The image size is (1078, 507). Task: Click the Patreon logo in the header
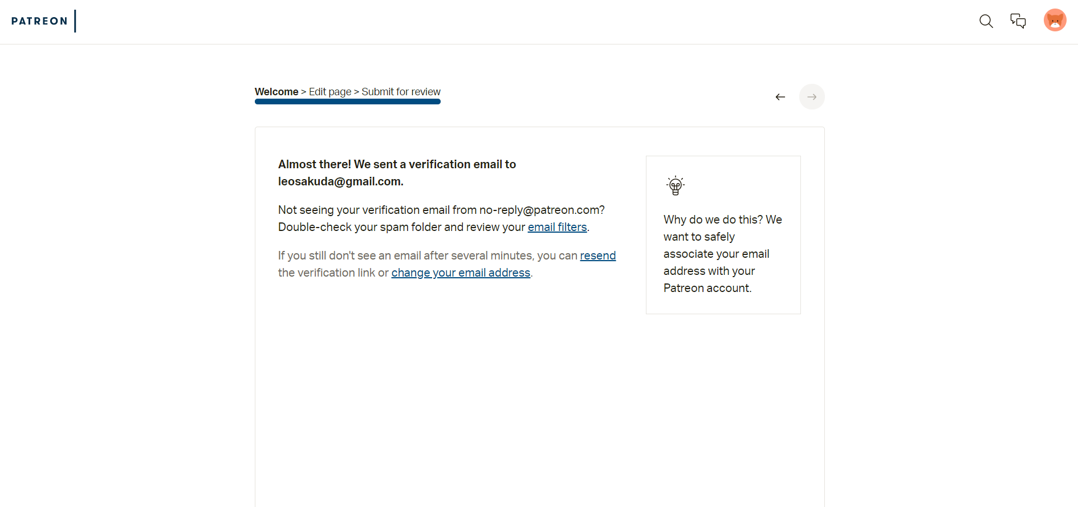point(39,21)
